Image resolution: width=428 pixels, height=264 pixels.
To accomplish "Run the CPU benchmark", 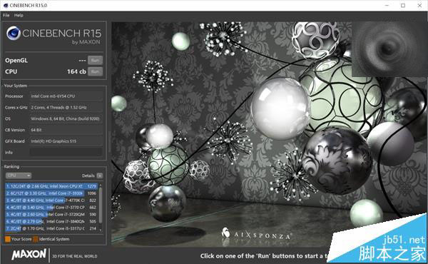I will pos(95,71).
